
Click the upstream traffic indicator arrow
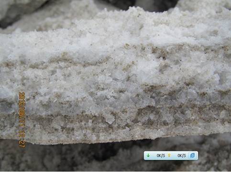(x=169, y=155)
